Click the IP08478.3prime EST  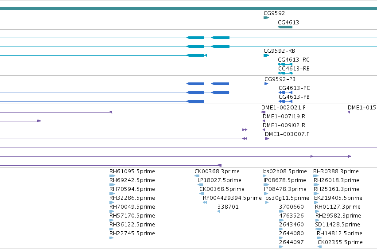pos(266,194)
